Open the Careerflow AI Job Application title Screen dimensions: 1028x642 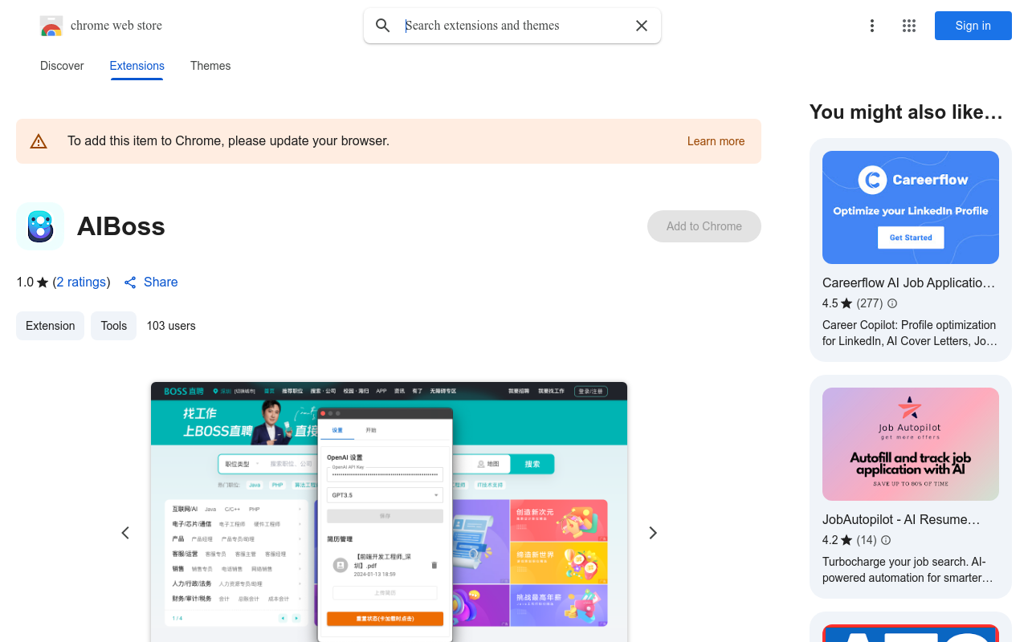click(x=909, y=282)
